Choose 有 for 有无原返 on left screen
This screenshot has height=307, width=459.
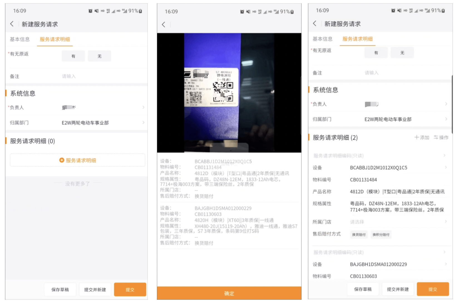(73, 56)
